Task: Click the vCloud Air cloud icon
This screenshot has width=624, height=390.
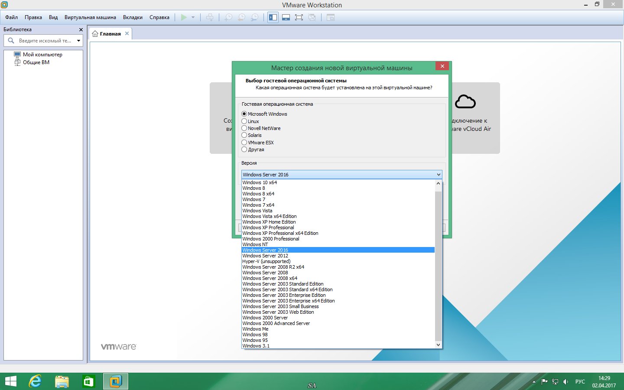Action: pyautogui.click(x=465, y=102)
